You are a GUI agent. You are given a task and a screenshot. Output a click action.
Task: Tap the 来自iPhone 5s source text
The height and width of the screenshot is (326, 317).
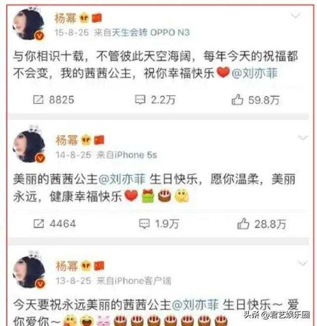tap(127, 155)
